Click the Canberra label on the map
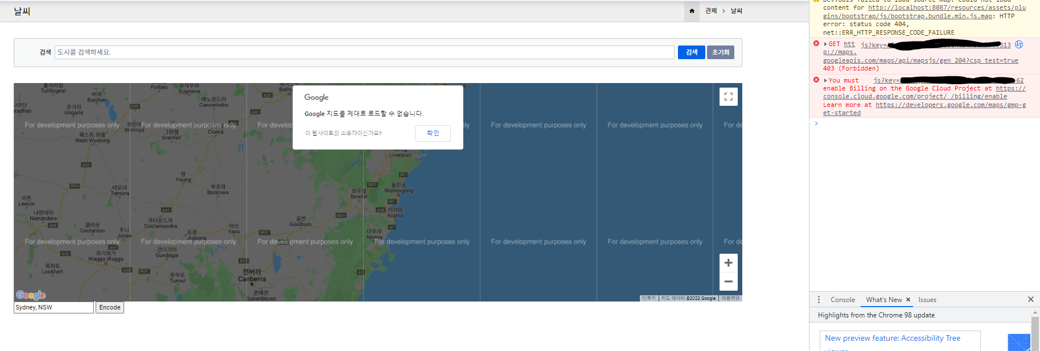Screen dimensions: 1040x351 click(252, 275)
